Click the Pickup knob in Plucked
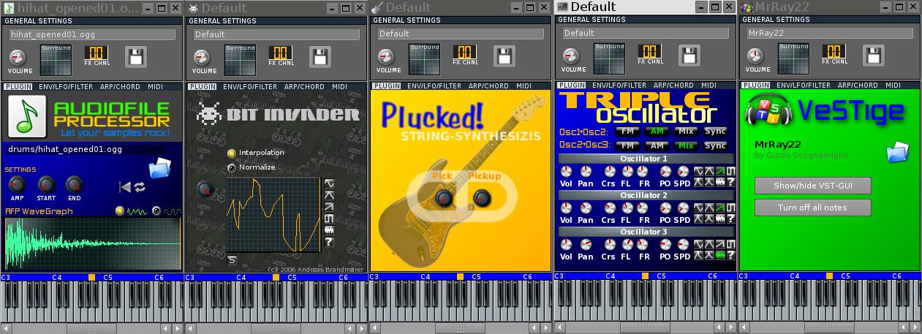 point(481,197)
